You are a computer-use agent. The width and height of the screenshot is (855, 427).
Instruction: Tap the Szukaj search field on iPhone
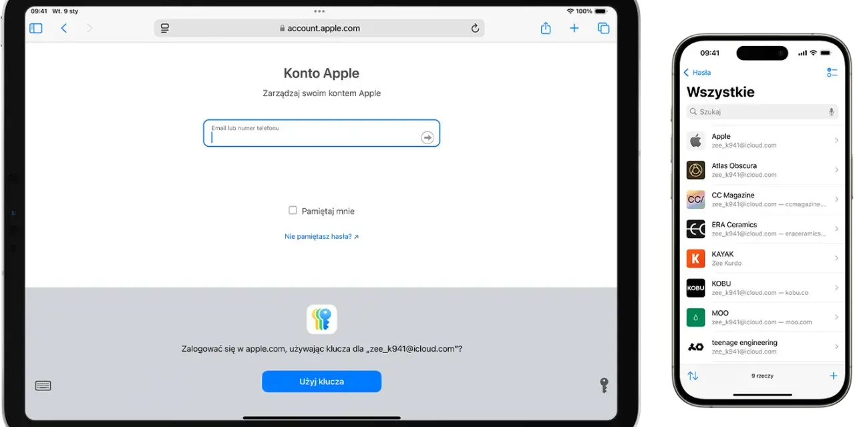tap(762, 112)
